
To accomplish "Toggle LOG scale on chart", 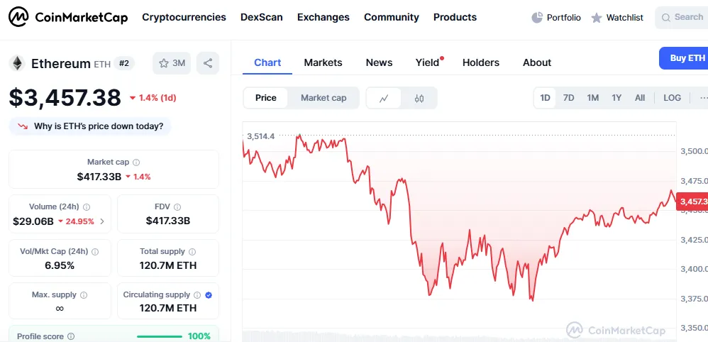I will pyautogui.click(x=672, y=98).
